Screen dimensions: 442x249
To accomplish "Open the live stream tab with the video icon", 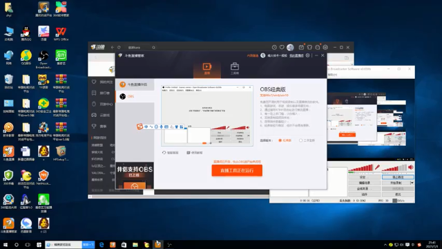I will (207, 68).
